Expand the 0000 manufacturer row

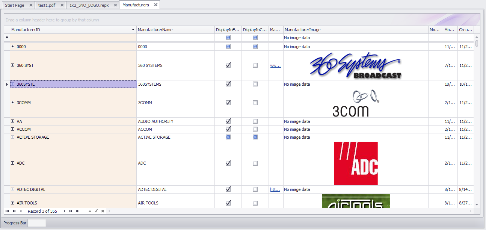(13, 47)
